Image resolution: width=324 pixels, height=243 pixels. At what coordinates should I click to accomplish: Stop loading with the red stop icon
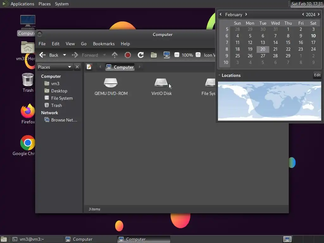tap(128, 55)
